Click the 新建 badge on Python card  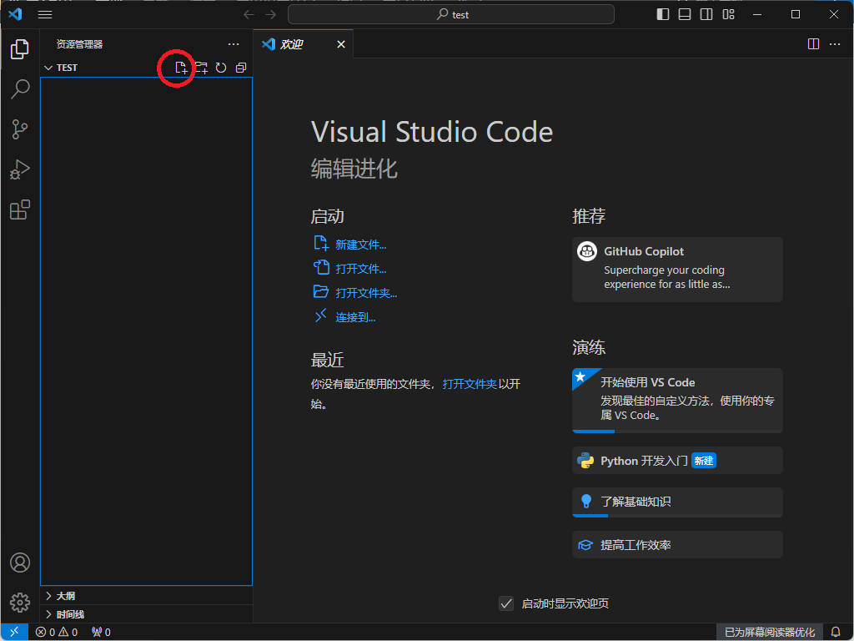point(704,461)
